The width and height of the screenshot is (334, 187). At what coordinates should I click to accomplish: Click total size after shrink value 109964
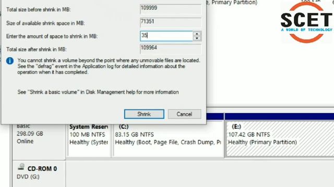coord(171,49)
